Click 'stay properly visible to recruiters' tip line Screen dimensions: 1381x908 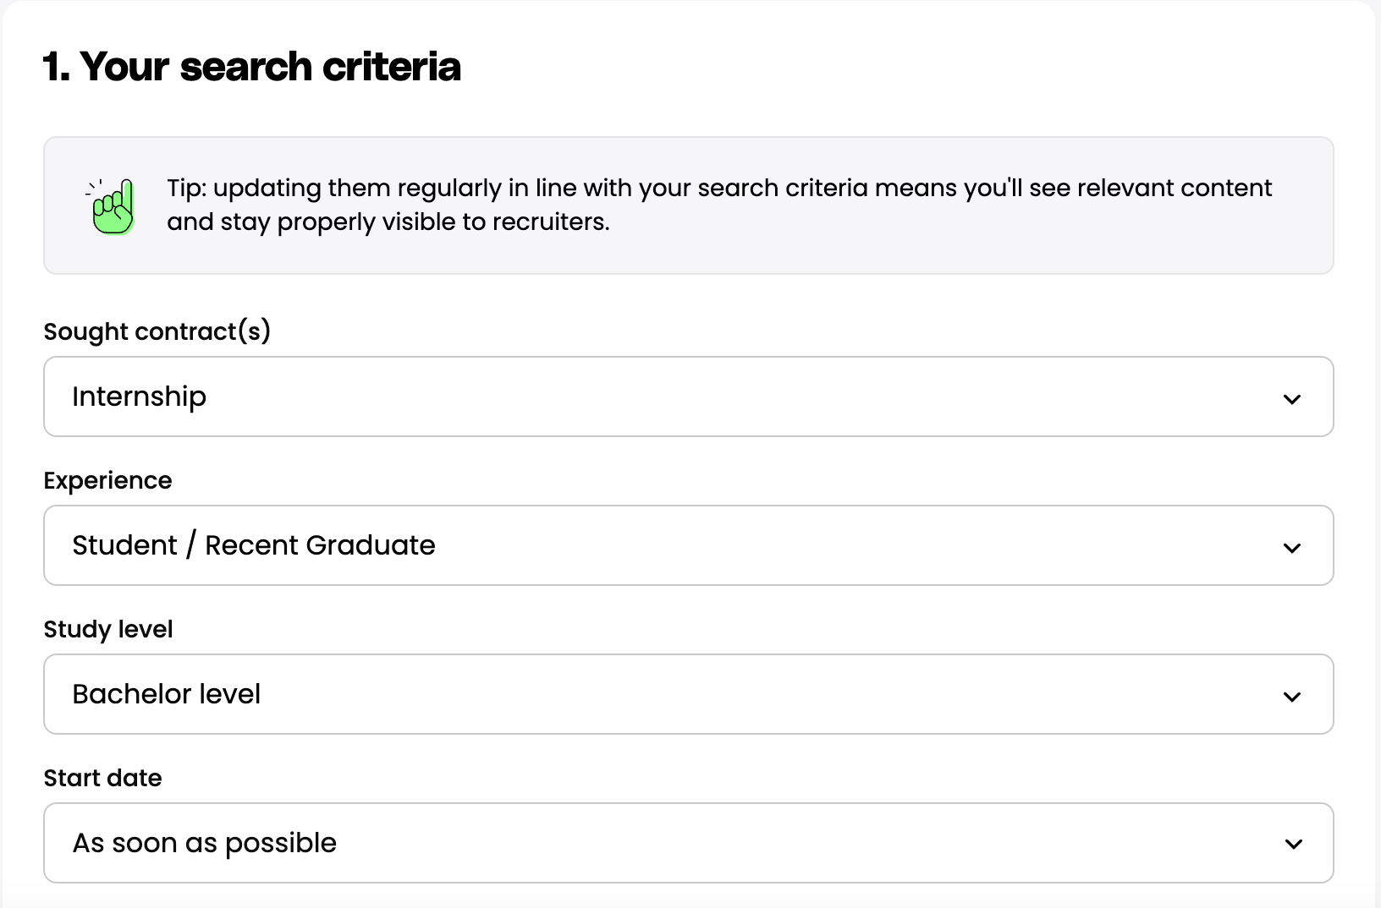tap(415, 222)
